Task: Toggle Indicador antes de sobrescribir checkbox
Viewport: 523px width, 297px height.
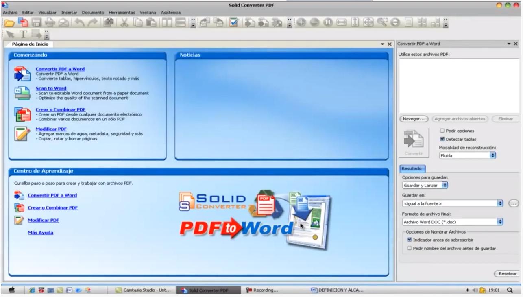Action: click(410, 240)
